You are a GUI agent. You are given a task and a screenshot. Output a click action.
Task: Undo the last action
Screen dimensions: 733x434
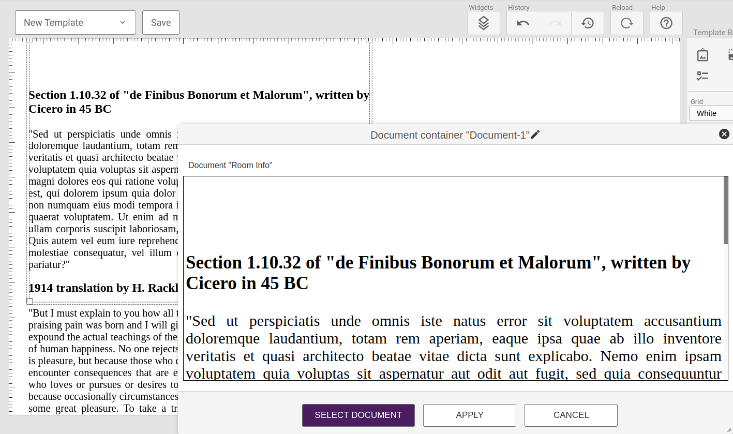pyautogui.click(x=522, y=23)
